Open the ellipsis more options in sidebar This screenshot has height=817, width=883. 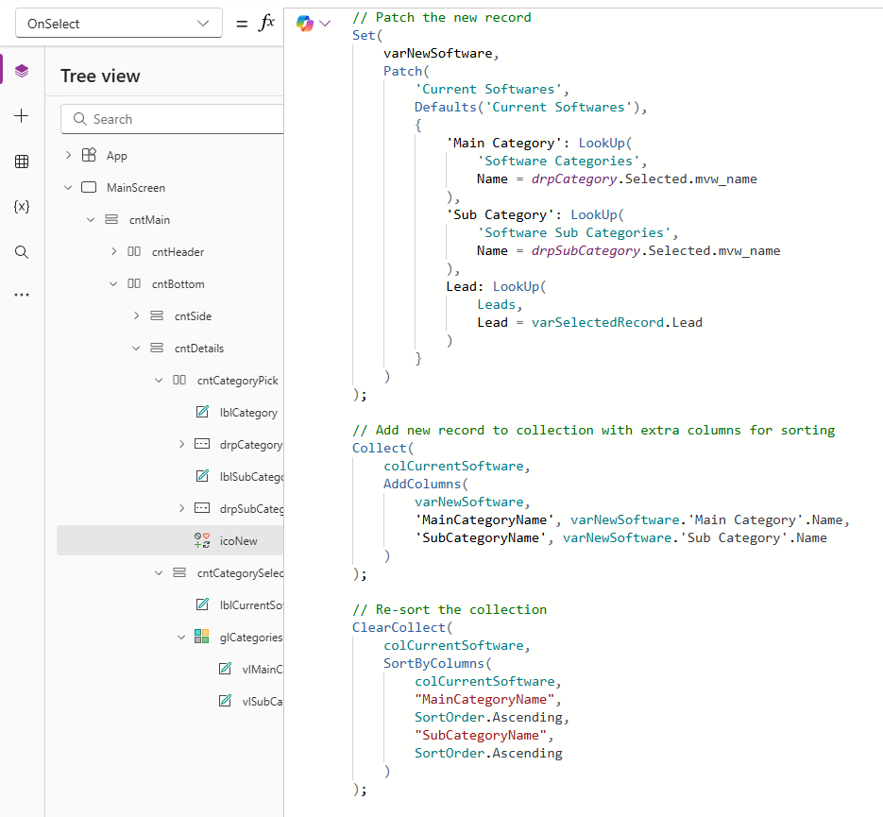tap(22, 295)
